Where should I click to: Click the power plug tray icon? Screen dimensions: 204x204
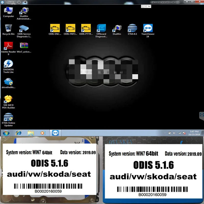[x=170, y=133]
